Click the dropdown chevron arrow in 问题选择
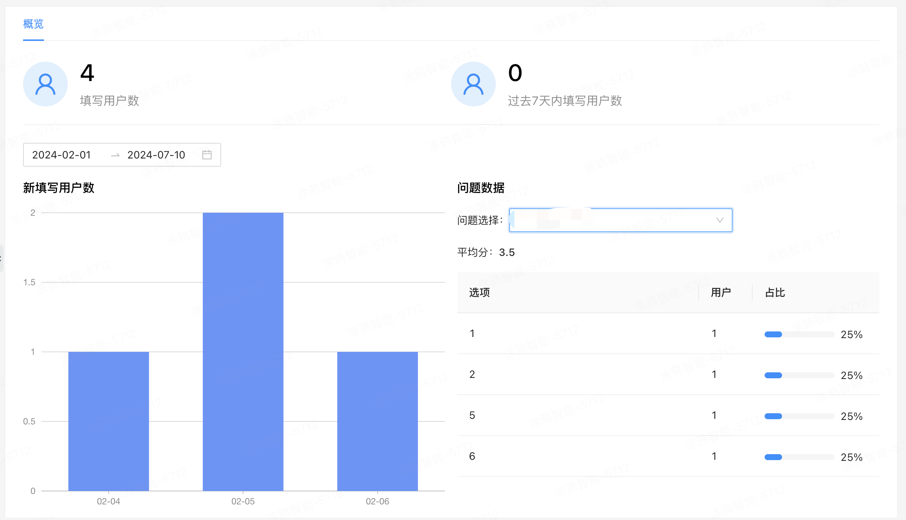This screenshot has width=906, height=520. click(720, 220)
